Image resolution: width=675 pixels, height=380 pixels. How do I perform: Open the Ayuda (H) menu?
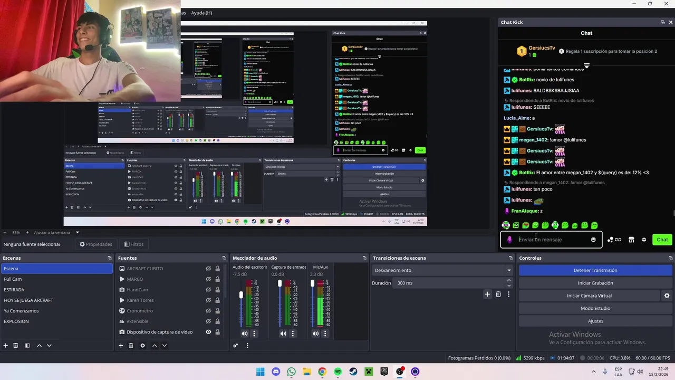click(x=201, y=13)
